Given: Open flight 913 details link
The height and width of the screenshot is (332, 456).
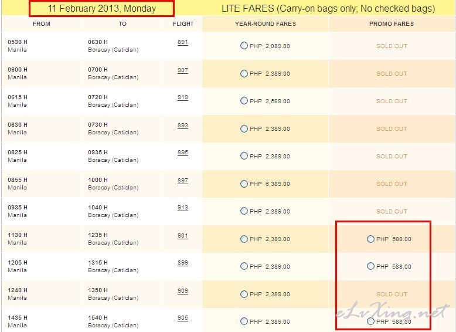Looking at the screenshot, I should 183,208.
